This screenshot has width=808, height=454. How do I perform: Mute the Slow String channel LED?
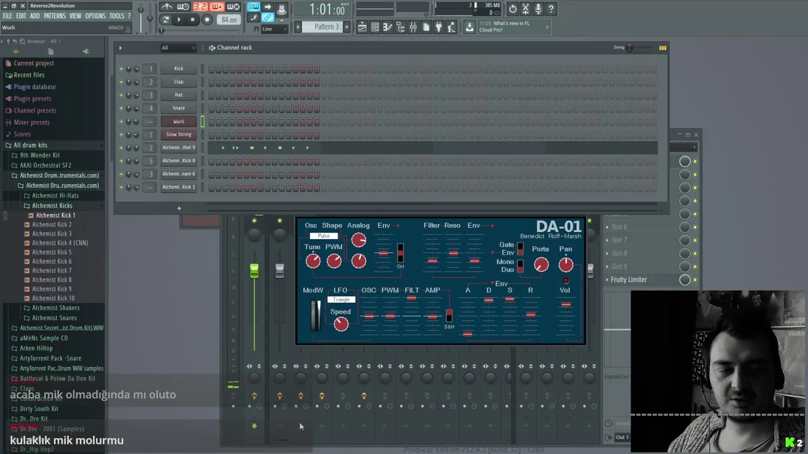pos(121,134)
